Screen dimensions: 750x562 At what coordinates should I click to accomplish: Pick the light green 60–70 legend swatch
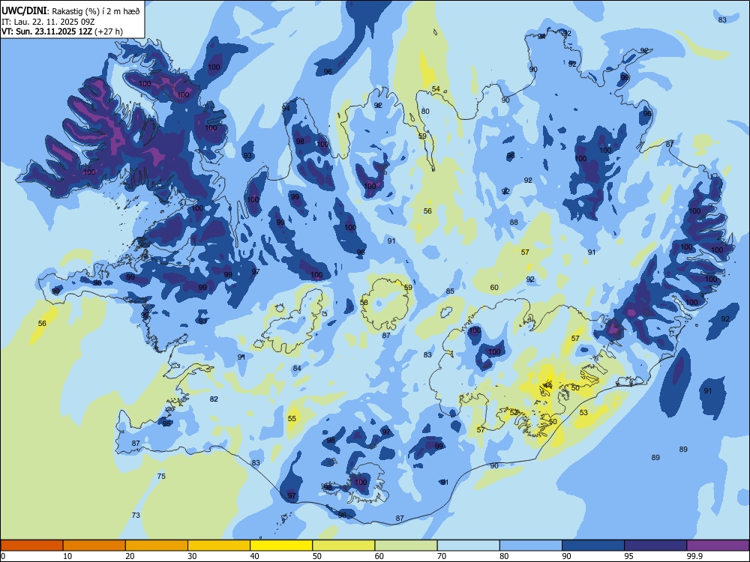pyautogui.click(x=406, y=546)
